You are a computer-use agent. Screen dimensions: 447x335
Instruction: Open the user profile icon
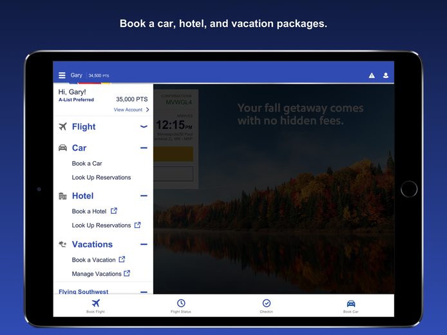[386, 75]
